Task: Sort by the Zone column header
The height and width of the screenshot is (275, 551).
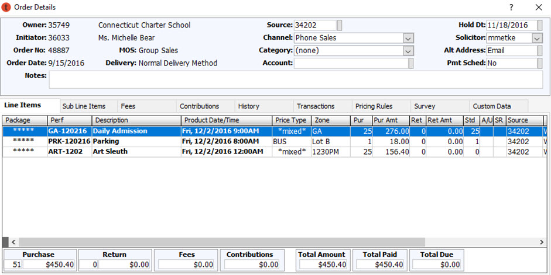Action: point(331,120)
